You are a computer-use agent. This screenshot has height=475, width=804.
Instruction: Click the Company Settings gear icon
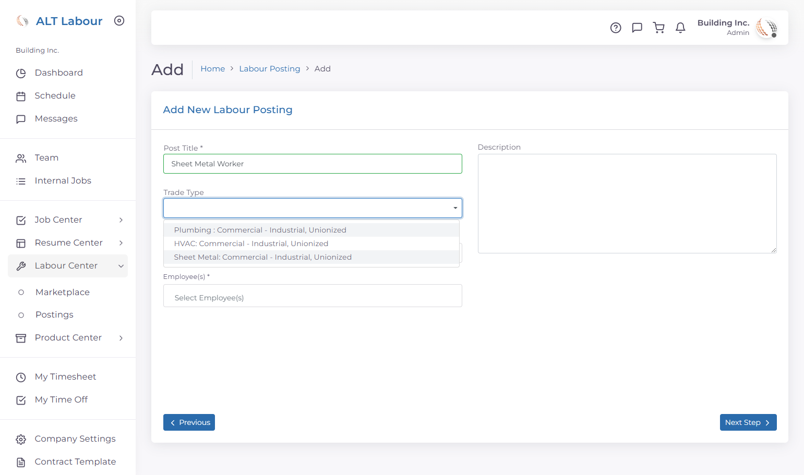(21, 440)
